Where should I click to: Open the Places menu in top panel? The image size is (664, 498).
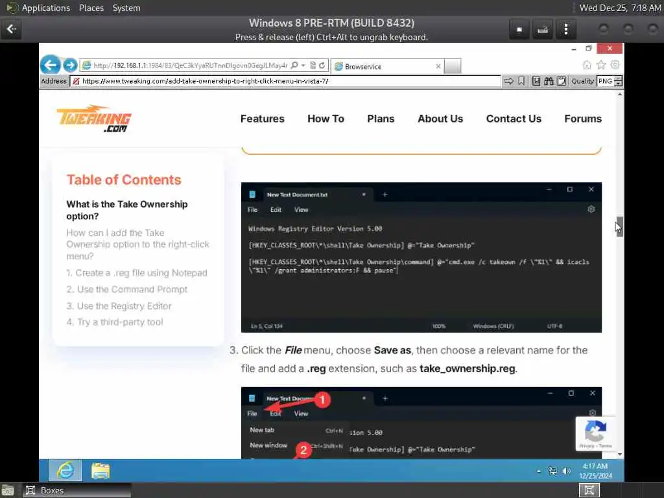[x=91, y=8]
